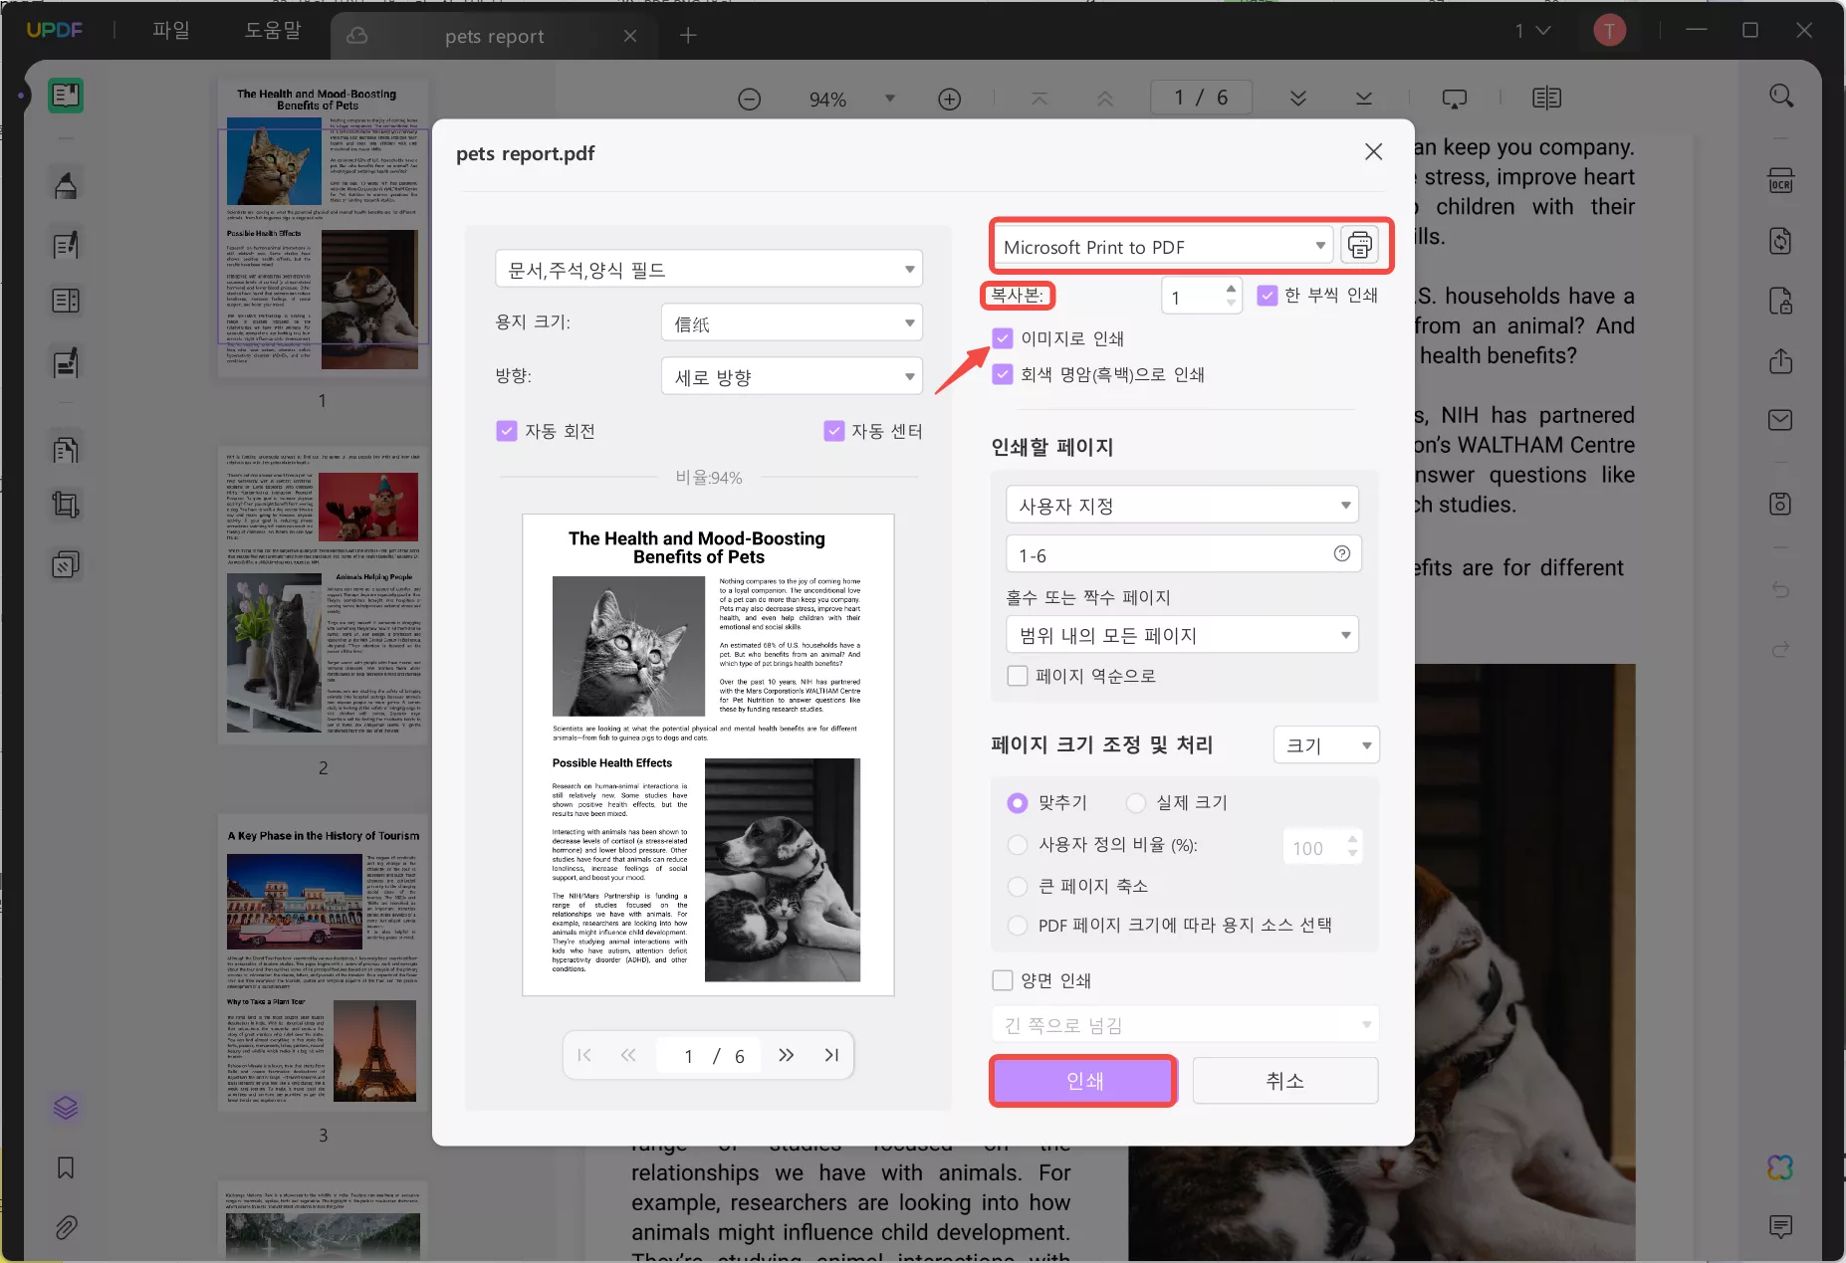Viewport: 1846px width, 1263px height.
Task: Select 큰 페이지 축소 radio option
Action: [x=1018, y=886]
